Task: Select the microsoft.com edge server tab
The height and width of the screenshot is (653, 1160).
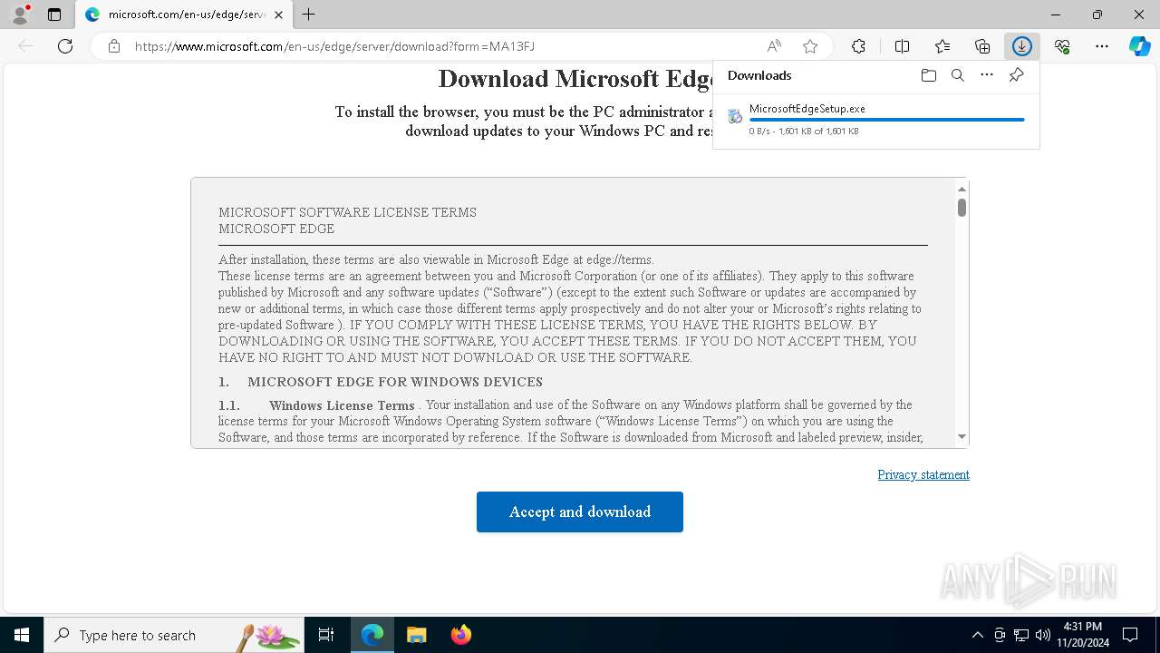Action: tap(183, 15)
